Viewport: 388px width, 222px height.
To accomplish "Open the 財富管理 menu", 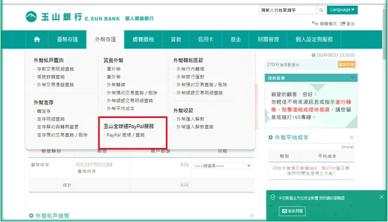I will [268, 39].
